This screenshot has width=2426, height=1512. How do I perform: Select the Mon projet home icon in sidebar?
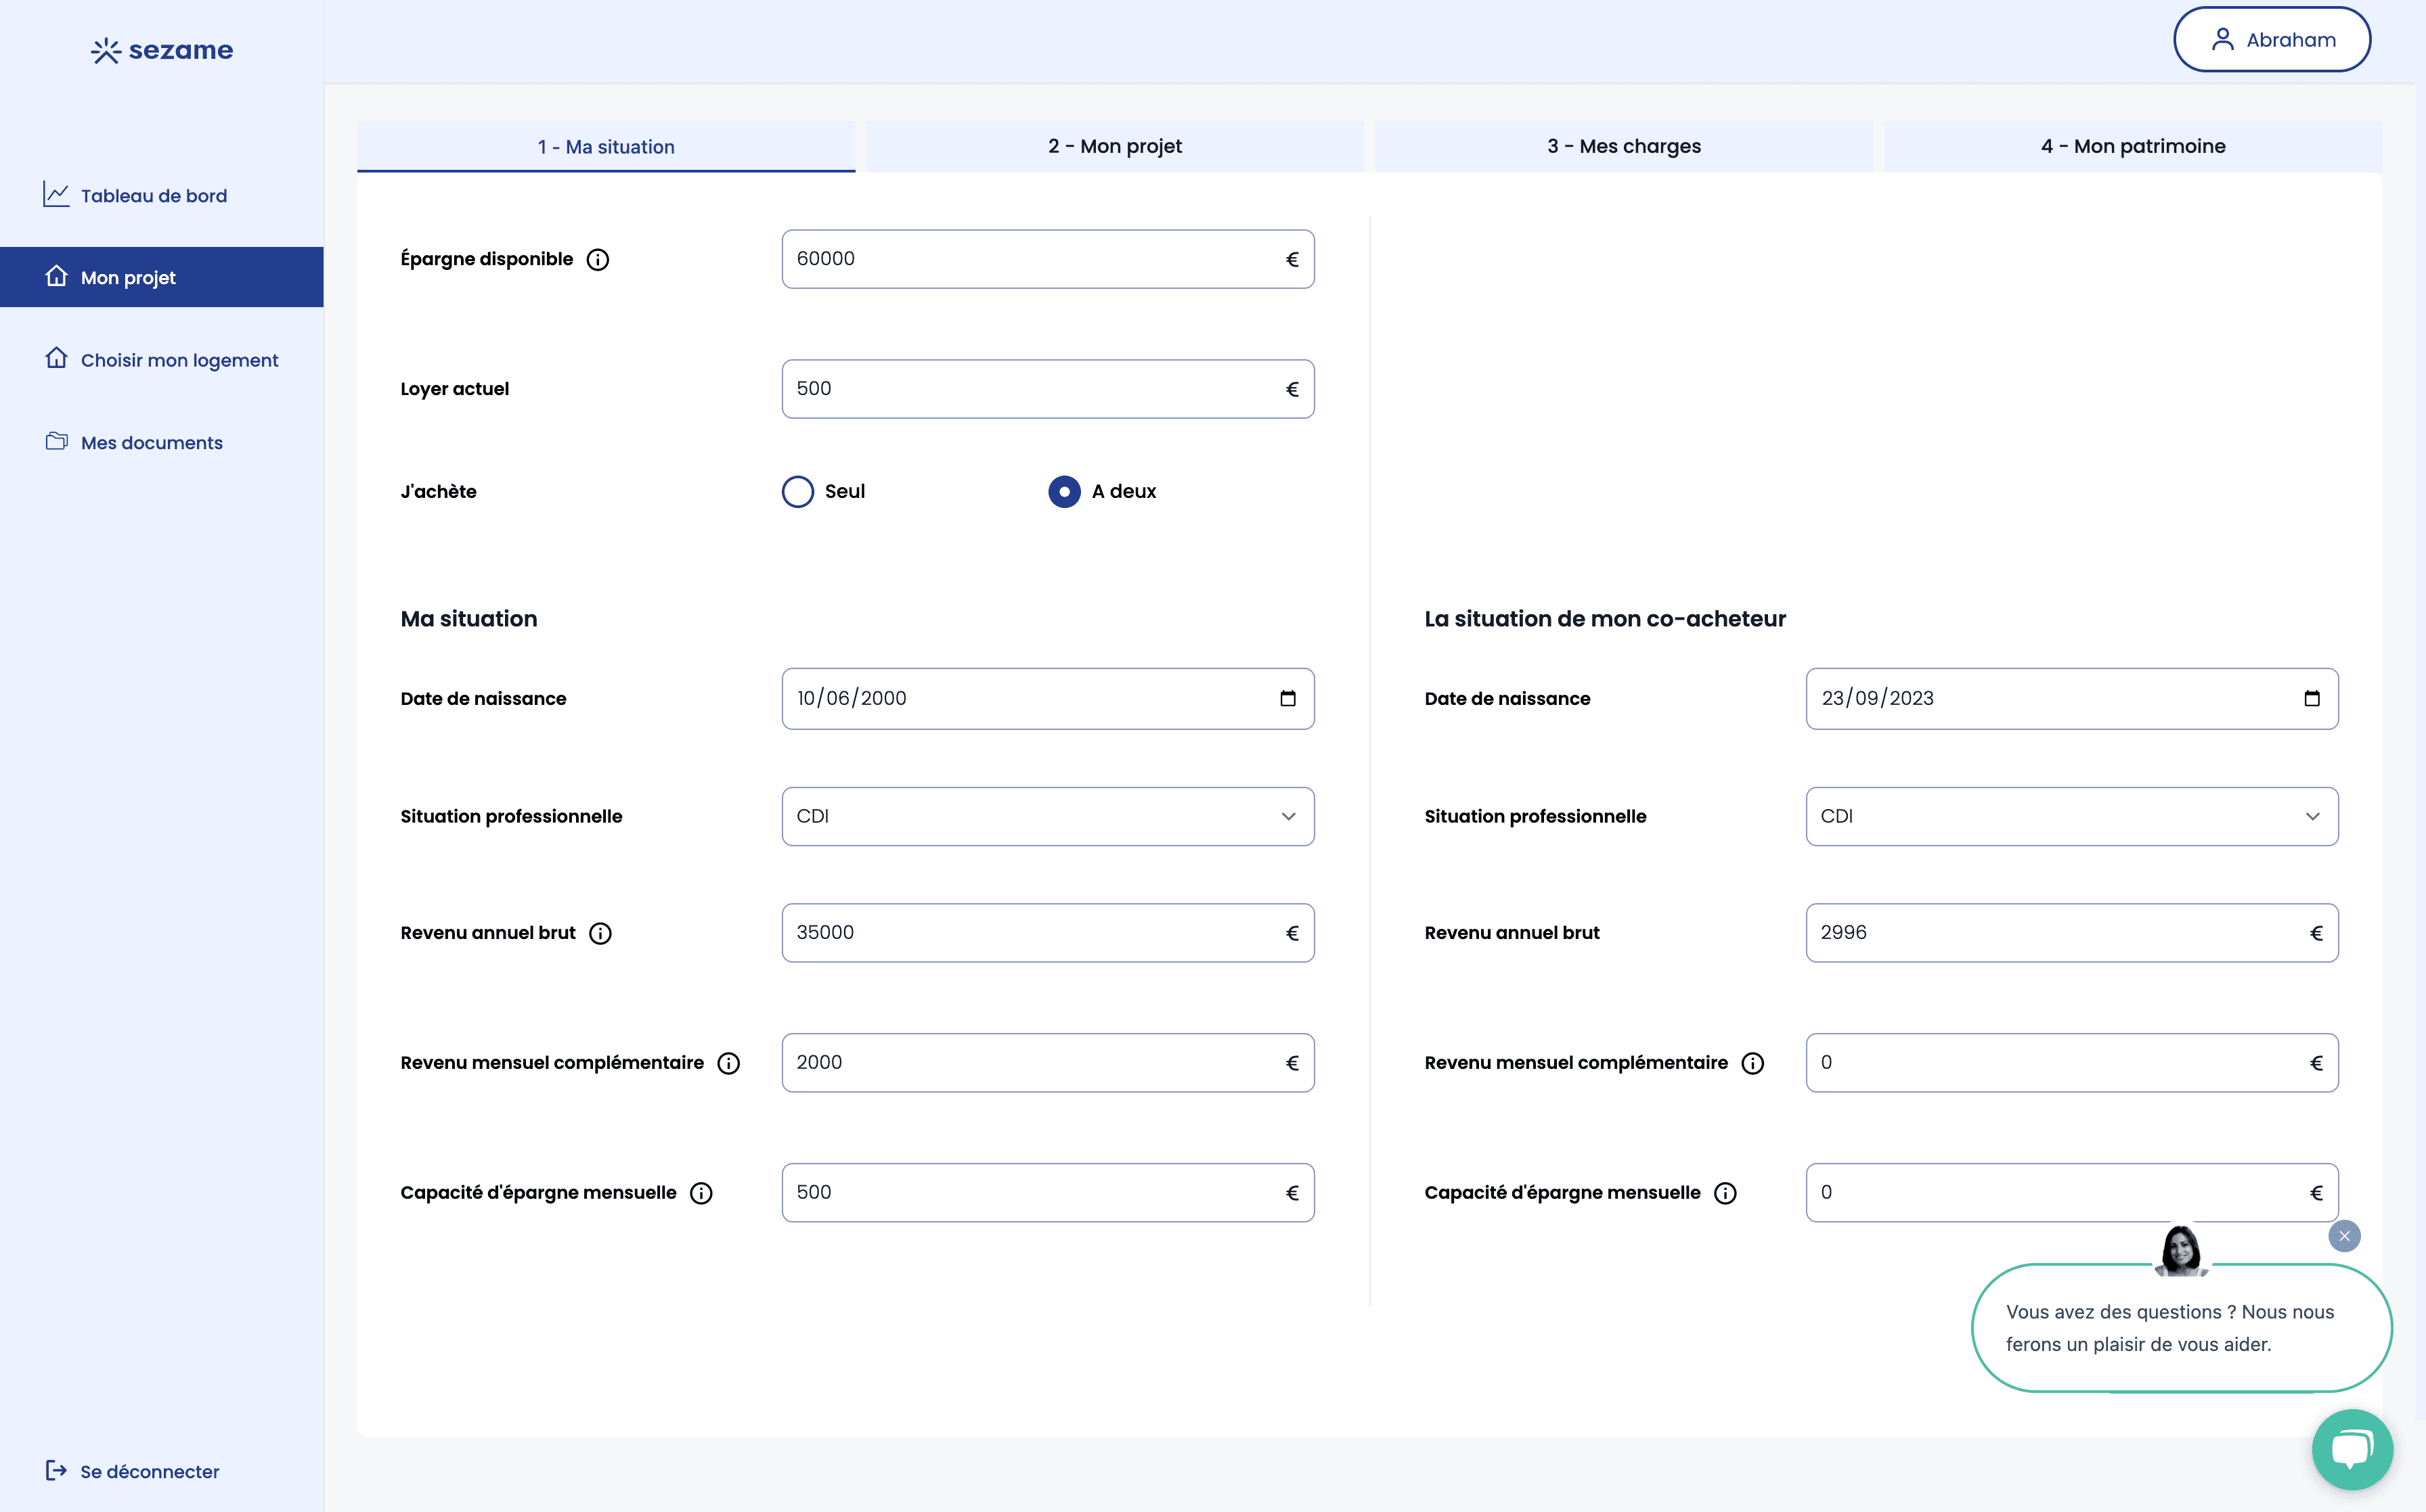(x=57, y=277)
